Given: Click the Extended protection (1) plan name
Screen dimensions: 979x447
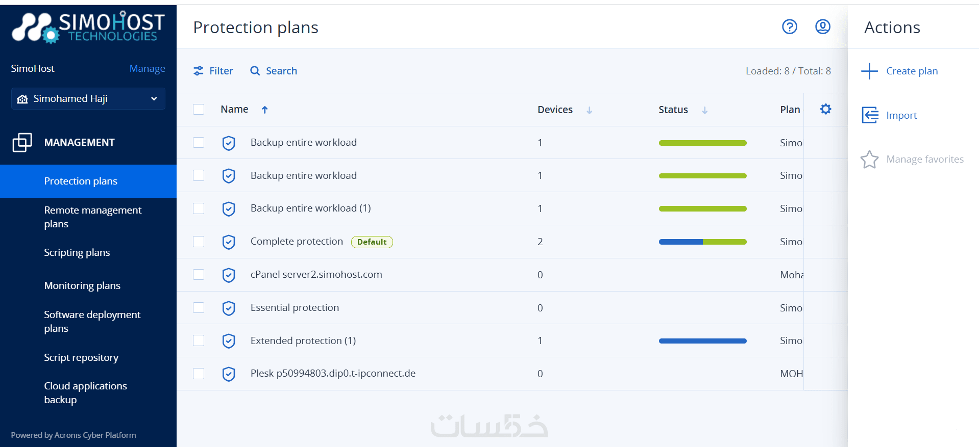Looking at the screenshot, I should point(303,340).
